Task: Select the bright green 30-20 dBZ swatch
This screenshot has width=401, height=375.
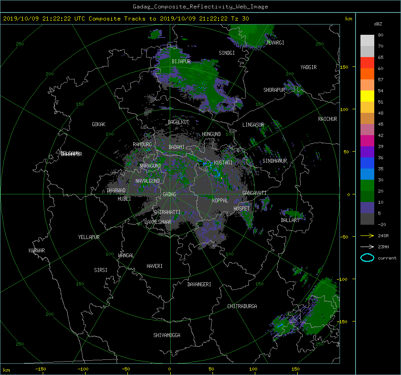Action: pyautogui.click(x=367, y=185)
